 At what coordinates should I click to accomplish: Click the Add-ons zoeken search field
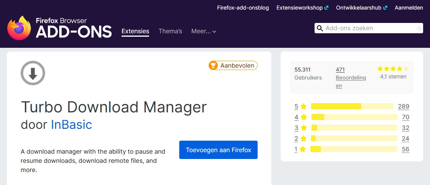pyautogui.click(x=369, y=28)
